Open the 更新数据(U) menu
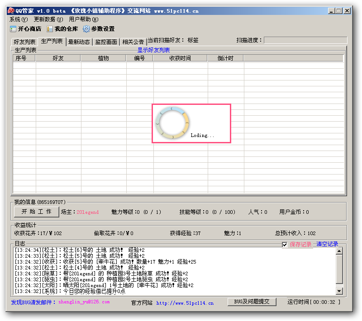 48,19
